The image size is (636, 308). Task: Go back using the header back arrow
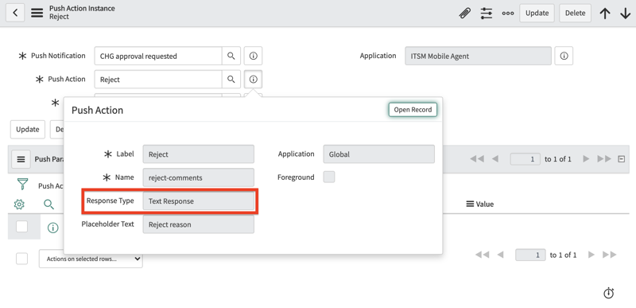[x=15, y=13]
